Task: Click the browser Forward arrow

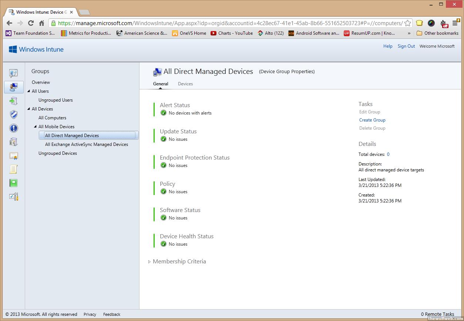Action: 20,23
